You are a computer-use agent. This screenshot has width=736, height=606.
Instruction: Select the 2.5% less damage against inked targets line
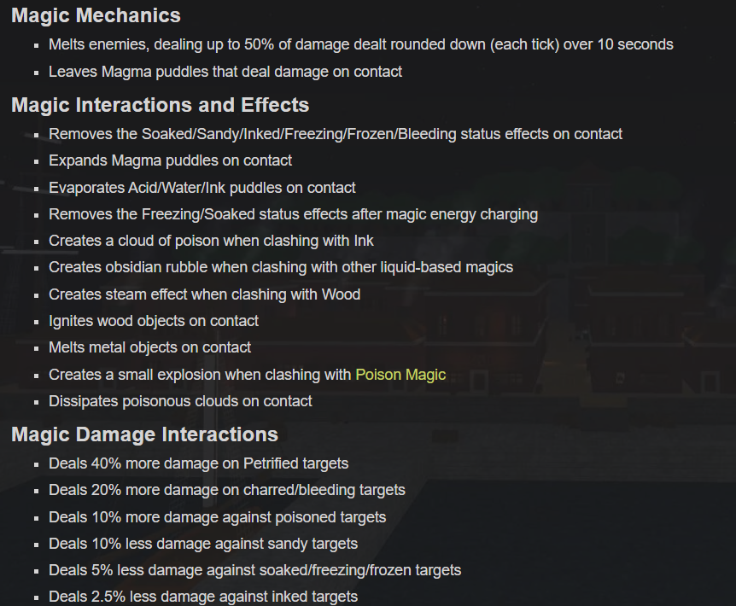tap(203, 597)
